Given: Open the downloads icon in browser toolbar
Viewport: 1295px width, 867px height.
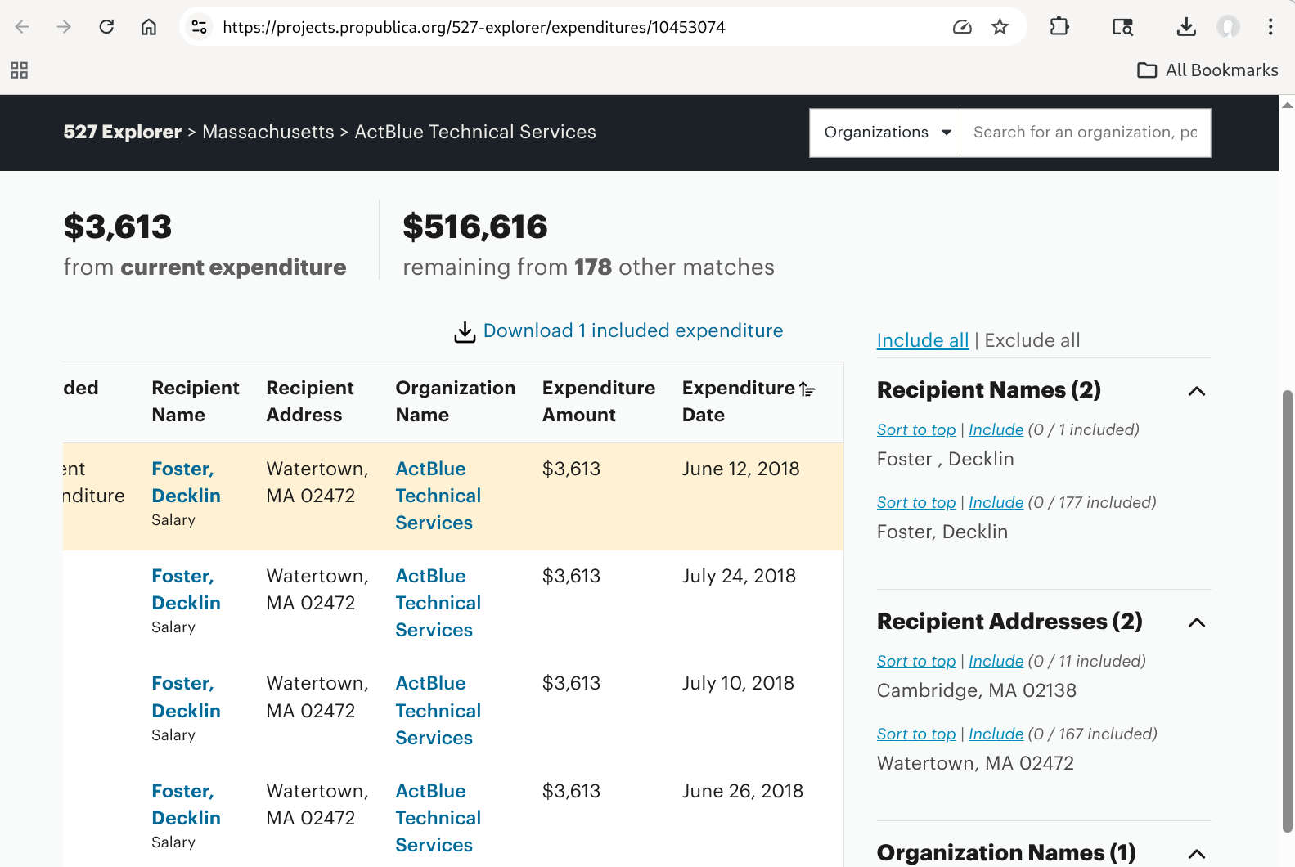Looking at the screenshot, I should [1186, 27].
